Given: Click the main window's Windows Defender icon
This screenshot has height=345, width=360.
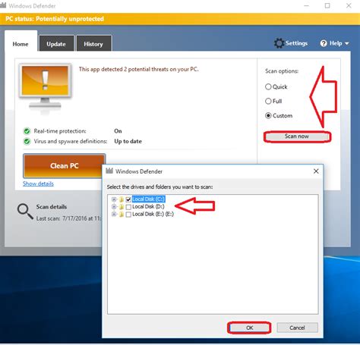Looking at the screenshot, I should coord(3,5).
